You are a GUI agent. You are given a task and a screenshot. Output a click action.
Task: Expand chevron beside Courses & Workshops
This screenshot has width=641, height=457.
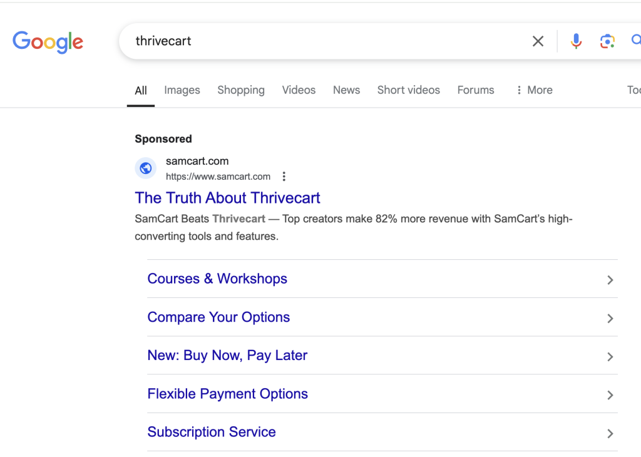coord(610,280)
